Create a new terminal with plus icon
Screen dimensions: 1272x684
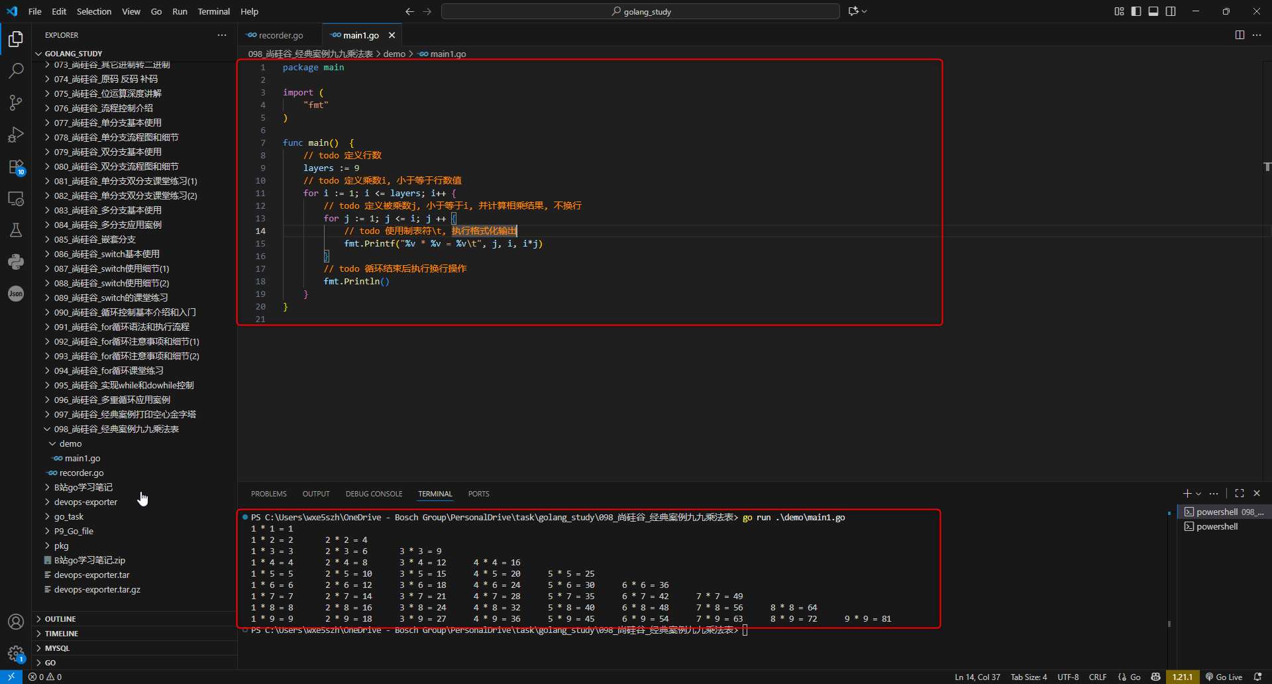coord(1187,494)
